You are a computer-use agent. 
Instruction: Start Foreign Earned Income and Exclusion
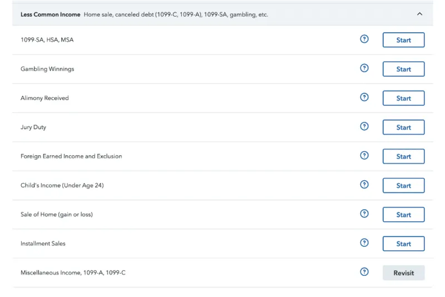tap(403, 156)
